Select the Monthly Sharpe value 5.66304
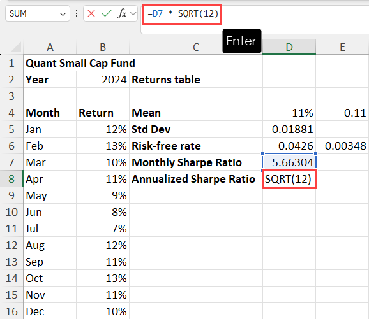 pyautogui.click(x=289, y=162)
